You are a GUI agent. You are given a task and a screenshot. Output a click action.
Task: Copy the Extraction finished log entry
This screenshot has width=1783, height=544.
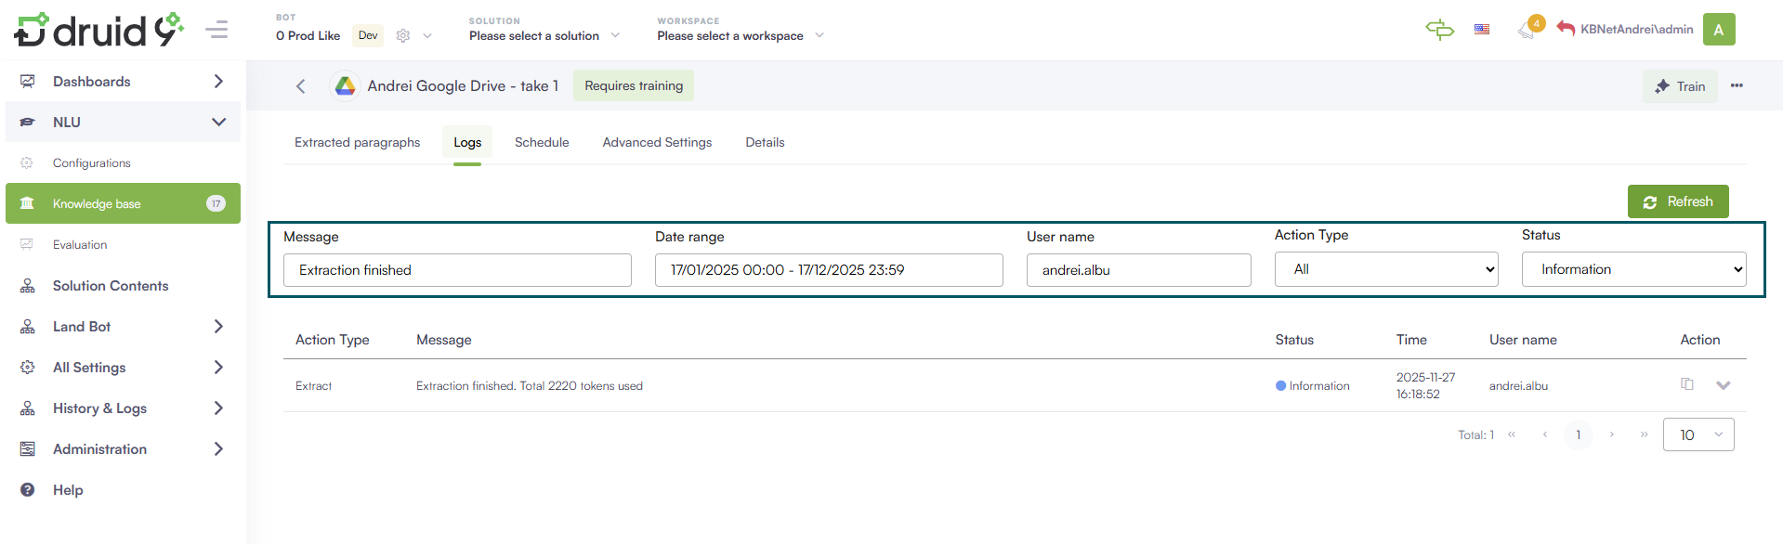click(1687, 384)
